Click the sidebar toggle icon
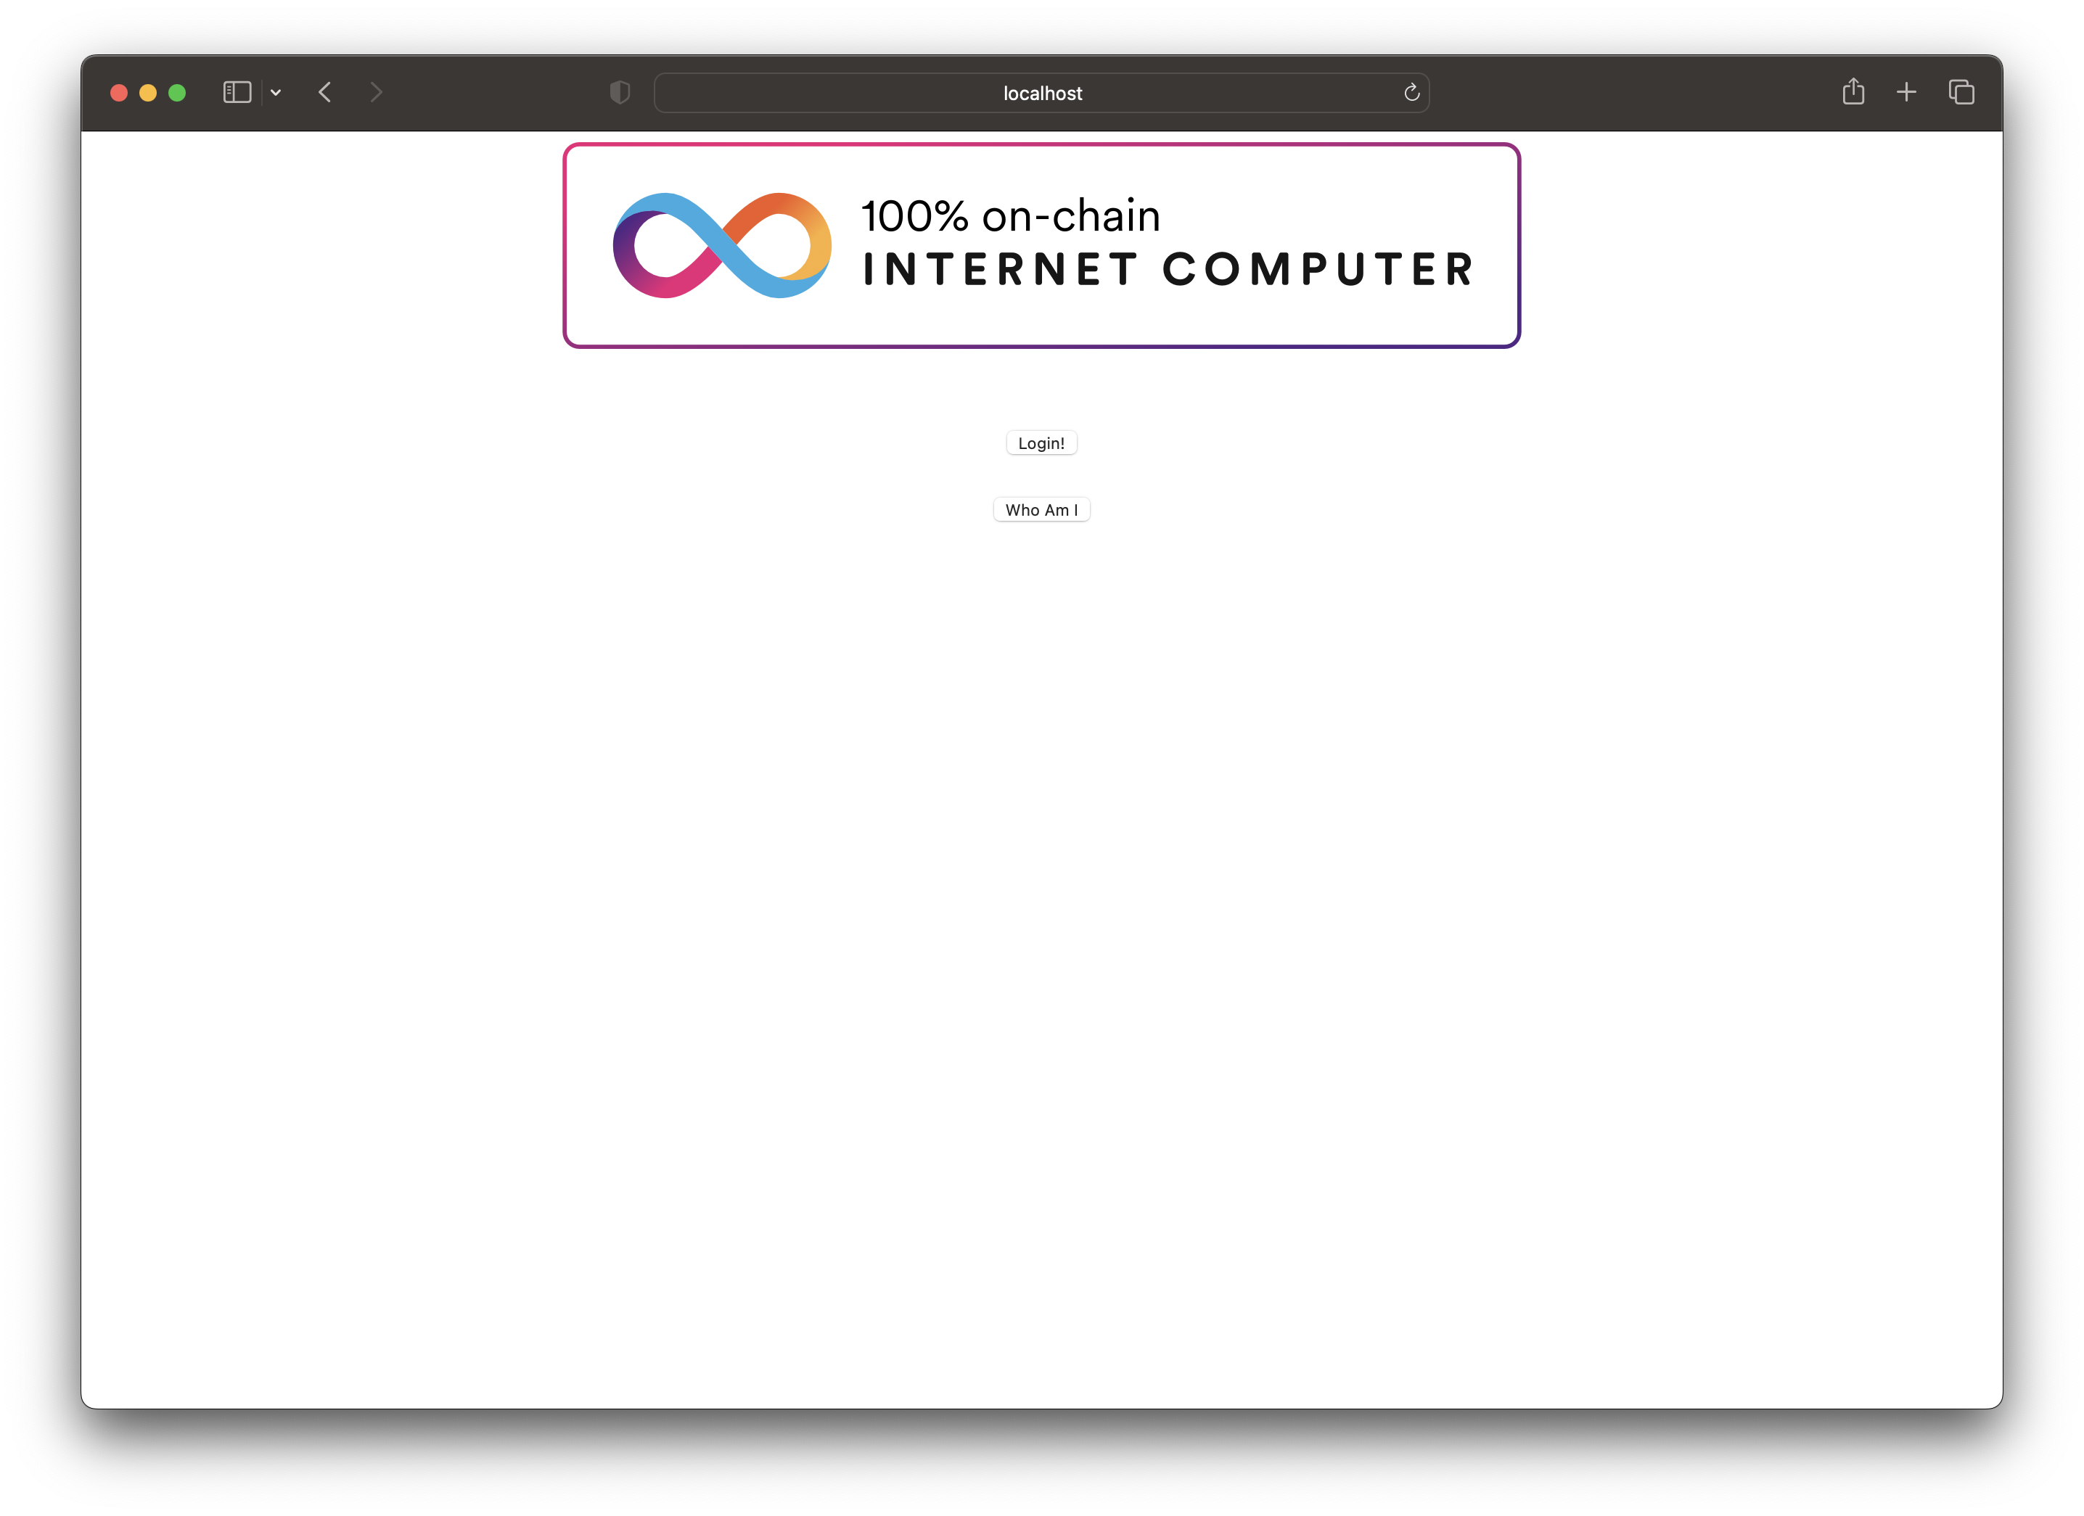Viewport: 2084px width, 1516px height. (238, 92)
